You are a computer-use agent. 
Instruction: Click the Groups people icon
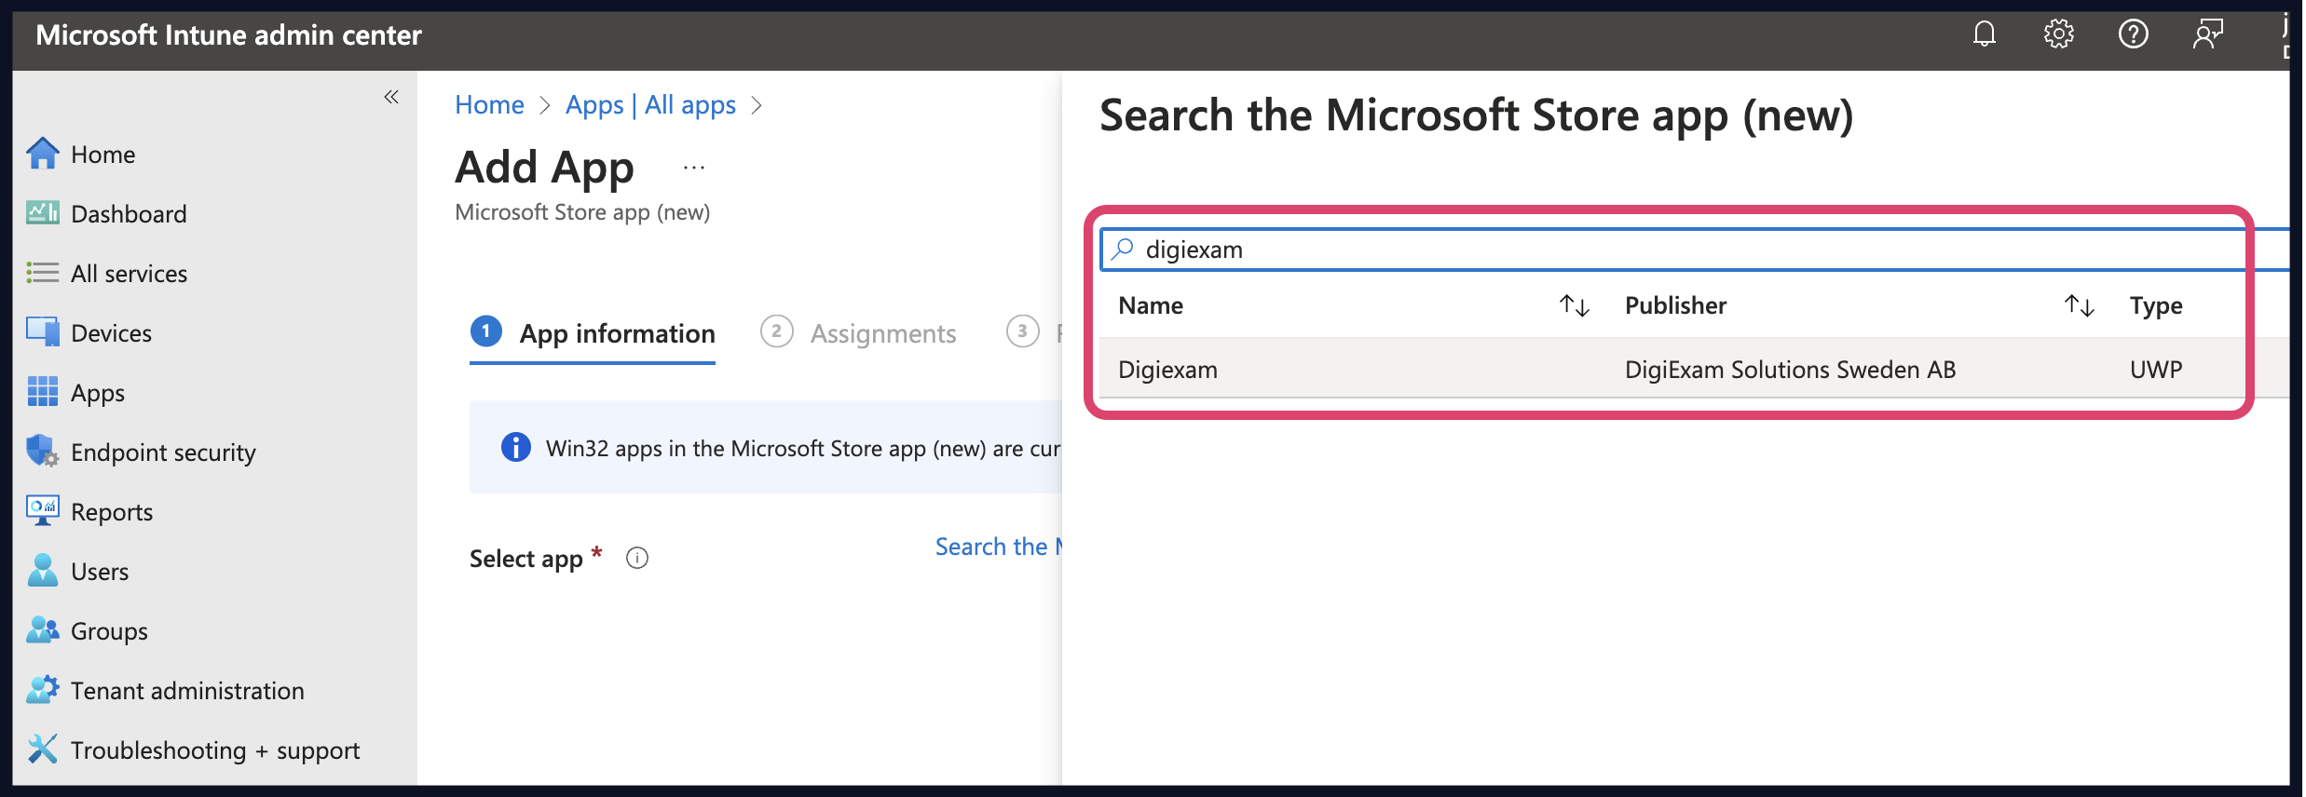[43, 630]
